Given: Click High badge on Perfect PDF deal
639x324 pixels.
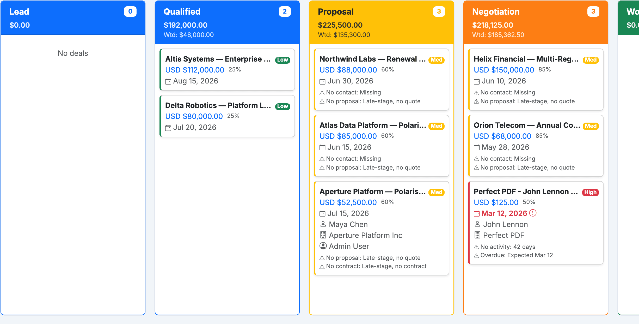Looking at the screenshot, I should [x=591, y=192].
